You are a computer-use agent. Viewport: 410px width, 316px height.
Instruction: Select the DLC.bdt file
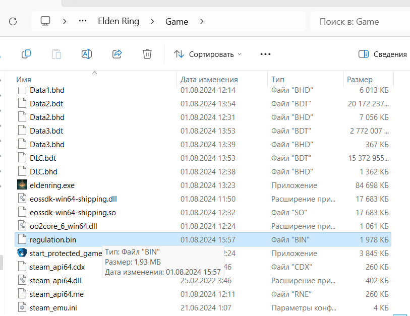(43, 158)
